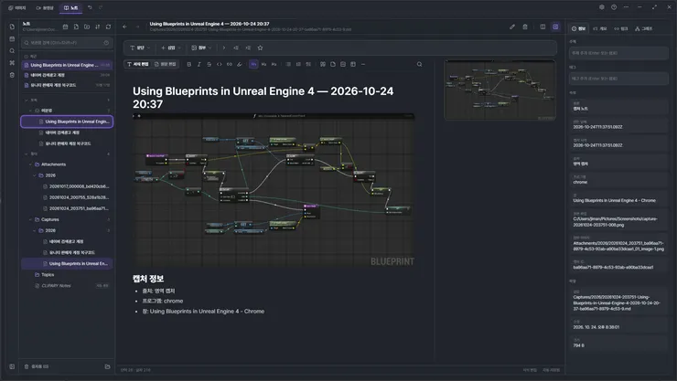Collapse the 2026 folder under Captures
Screen dimensions: 677x381
tap(35, 230)
